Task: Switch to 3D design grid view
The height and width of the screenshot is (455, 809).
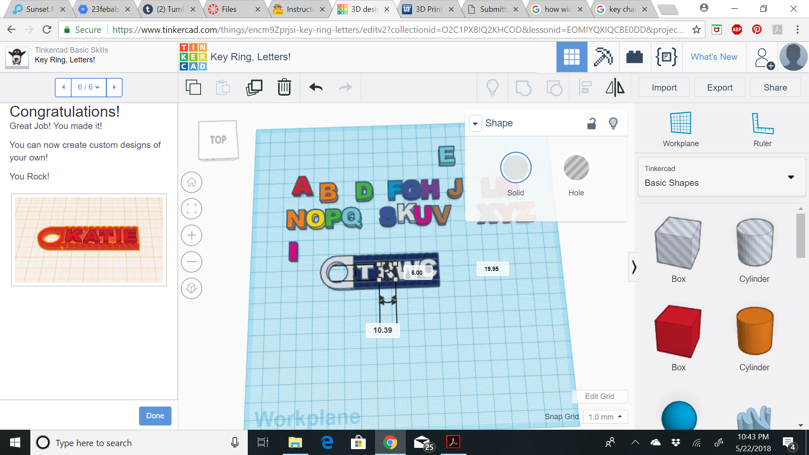Action: tap(572, 57)
